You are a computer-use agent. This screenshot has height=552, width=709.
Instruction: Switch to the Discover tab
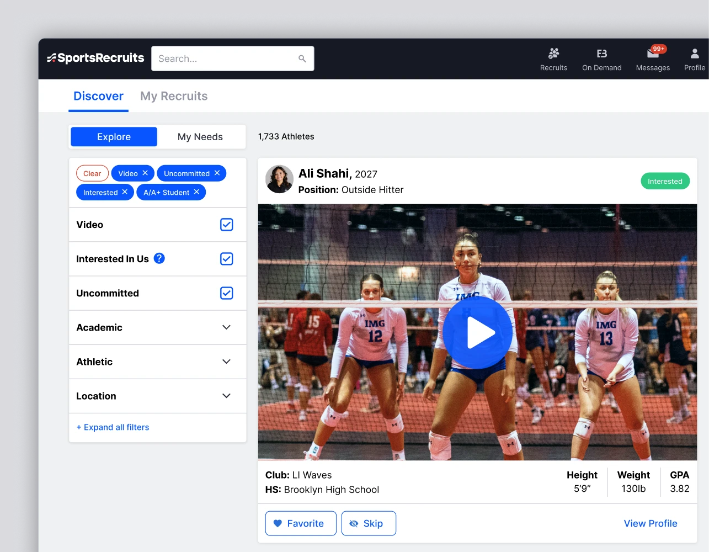pyautogui.click(x=98, y=96)
